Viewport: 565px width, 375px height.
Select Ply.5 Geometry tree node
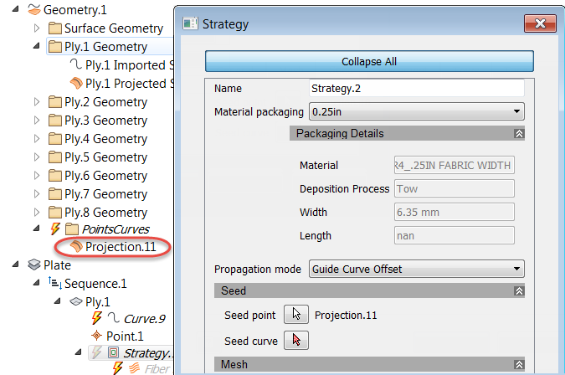tap(105, 157)
